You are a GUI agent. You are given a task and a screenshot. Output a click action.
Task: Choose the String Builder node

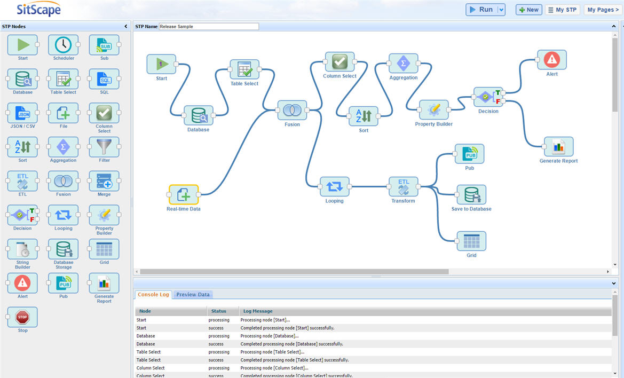(x=22, y=249)
